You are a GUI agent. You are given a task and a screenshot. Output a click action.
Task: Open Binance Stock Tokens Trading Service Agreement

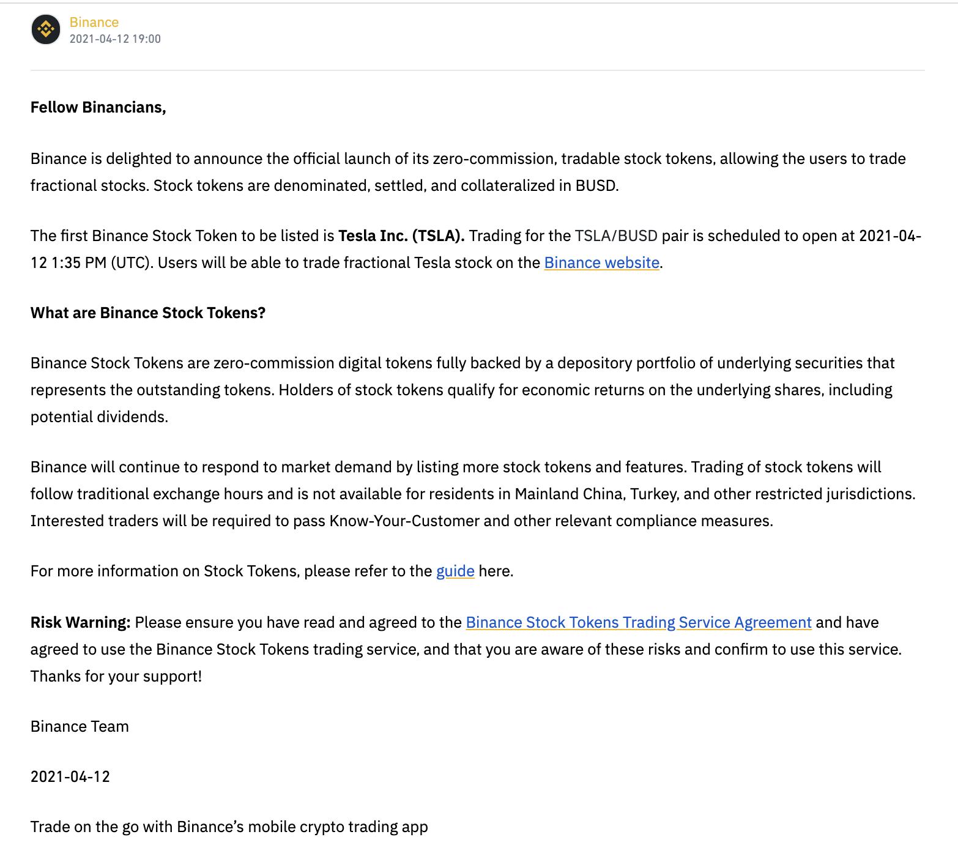tap(638, 622)
